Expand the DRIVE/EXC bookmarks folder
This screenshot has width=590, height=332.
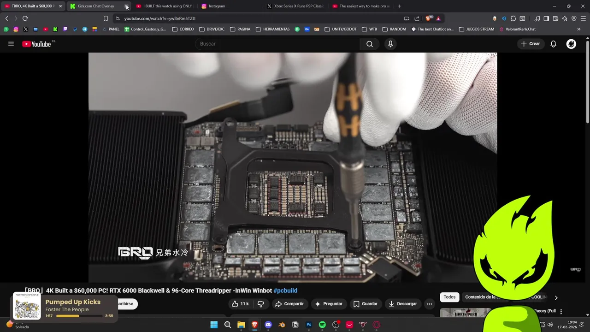click(x=212, y=29)
